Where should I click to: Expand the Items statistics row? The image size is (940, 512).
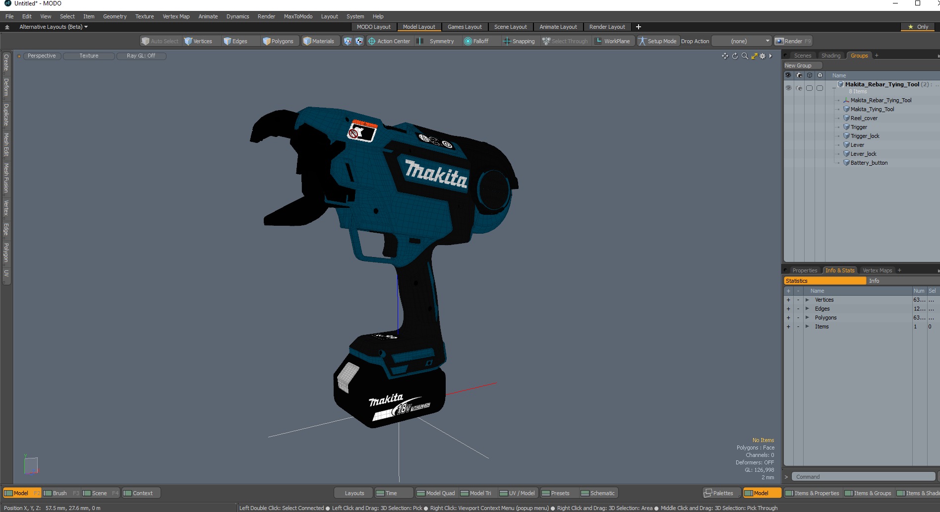pos(807,326)
